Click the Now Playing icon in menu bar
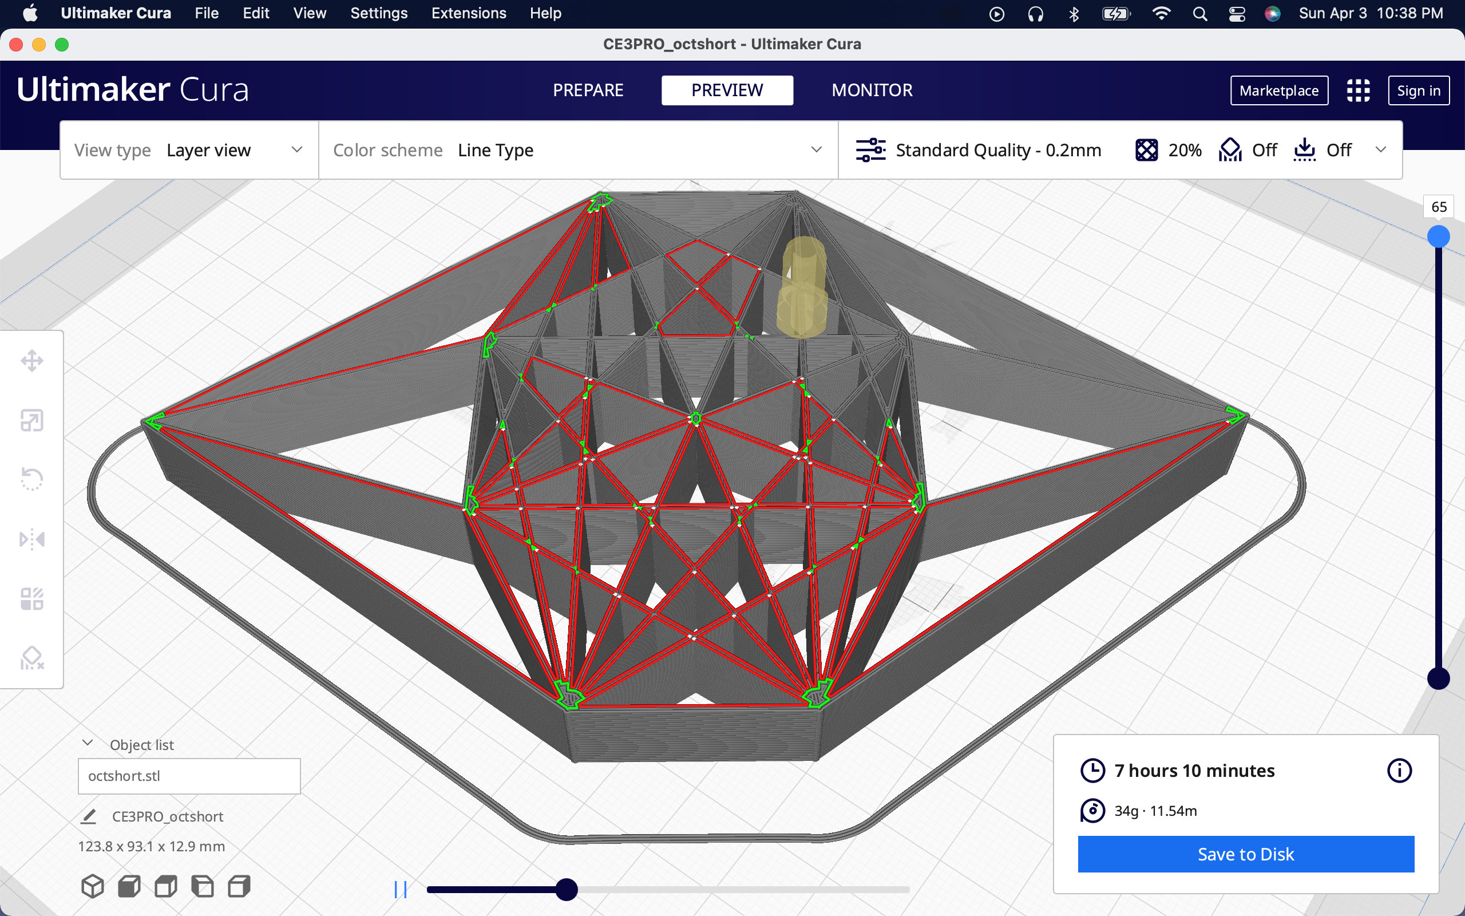 [x=996, y=13]
